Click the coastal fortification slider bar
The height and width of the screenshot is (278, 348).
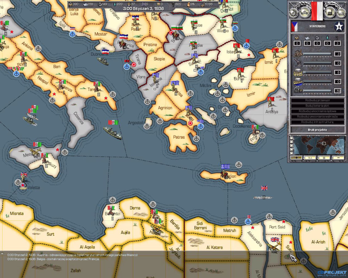click(x=317, y=81)
